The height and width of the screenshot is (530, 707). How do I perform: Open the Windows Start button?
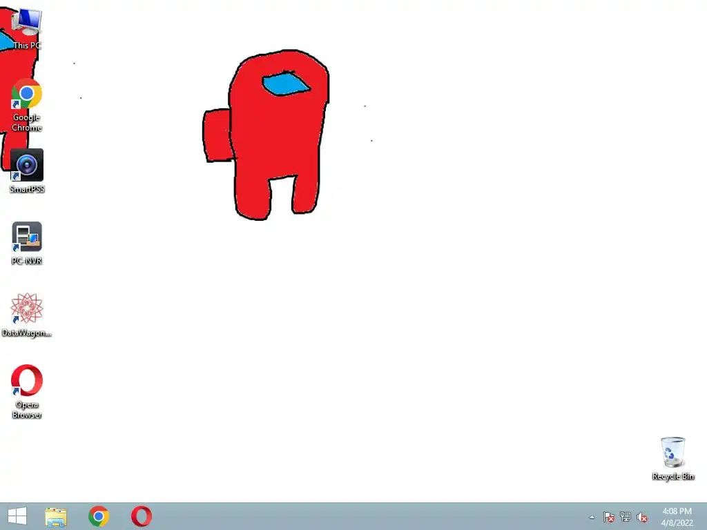pyautogui.click(x=17, y=516)
